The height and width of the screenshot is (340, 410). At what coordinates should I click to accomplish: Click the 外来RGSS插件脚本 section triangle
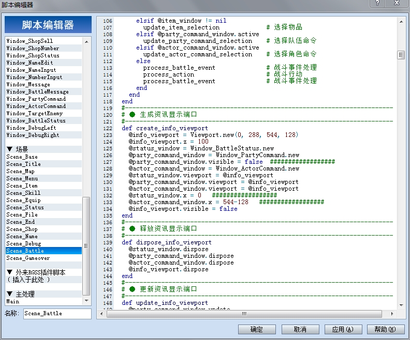(10, 272)
